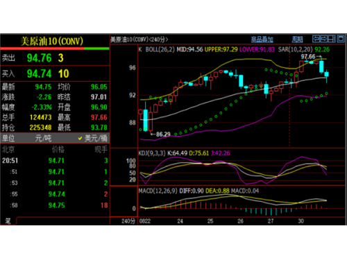Click the MACD(12,26,9) indicator label

pos(158,191)
